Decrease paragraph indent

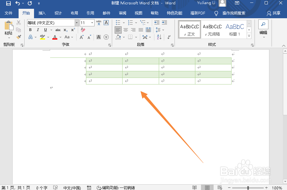pos(157,23)
